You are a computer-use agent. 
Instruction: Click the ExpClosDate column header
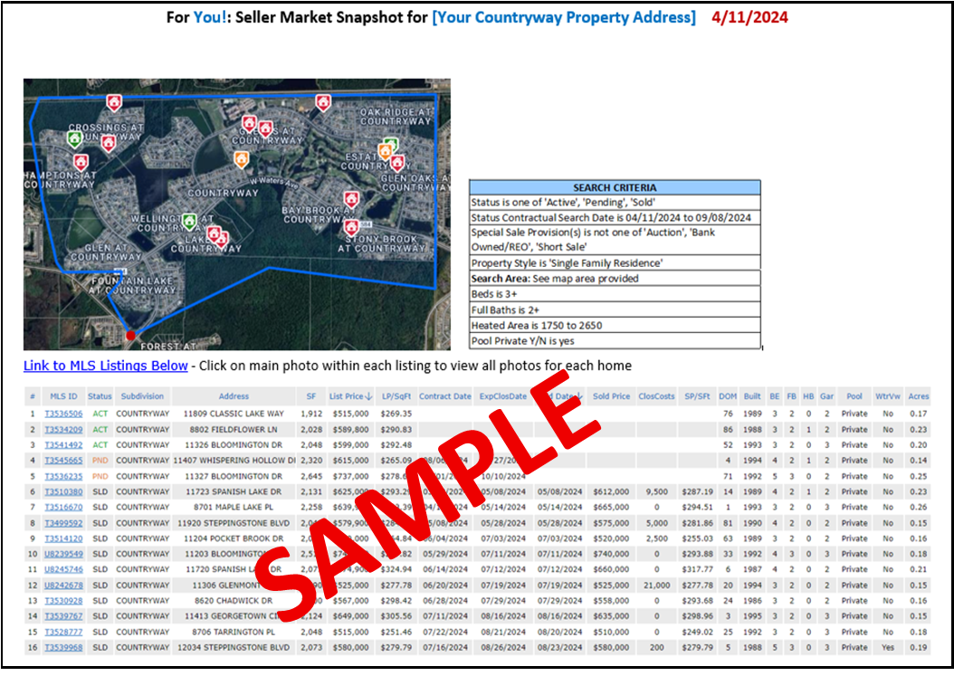[502, 396]
